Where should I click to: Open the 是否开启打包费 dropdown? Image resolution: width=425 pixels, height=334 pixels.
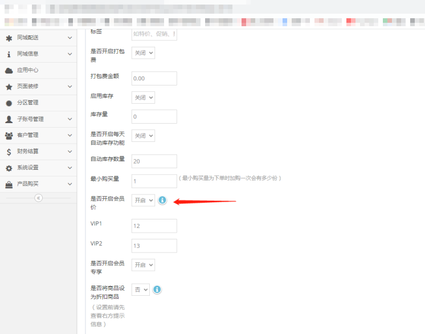click(x=143, y=52)
